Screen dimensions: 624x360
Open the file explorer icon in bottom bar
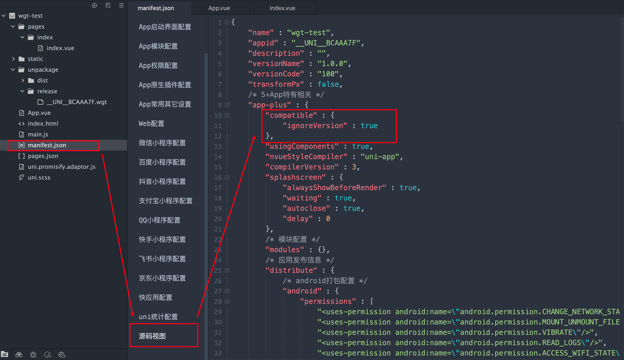click(5, 354)
